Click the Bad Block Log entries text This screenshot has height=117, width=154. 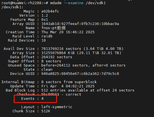88,90
